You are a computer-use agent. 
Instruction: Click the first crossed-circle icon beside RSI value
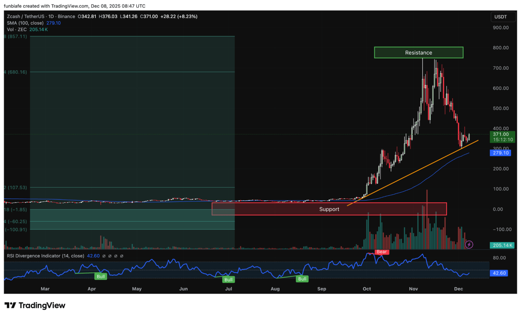point(104,256)
